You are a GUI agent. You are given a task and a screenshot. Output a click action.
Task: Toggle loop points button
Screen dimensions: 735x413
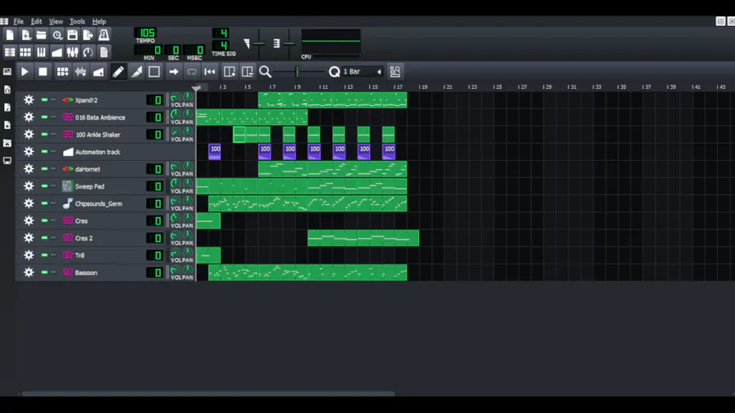click(x=192, y=72)
